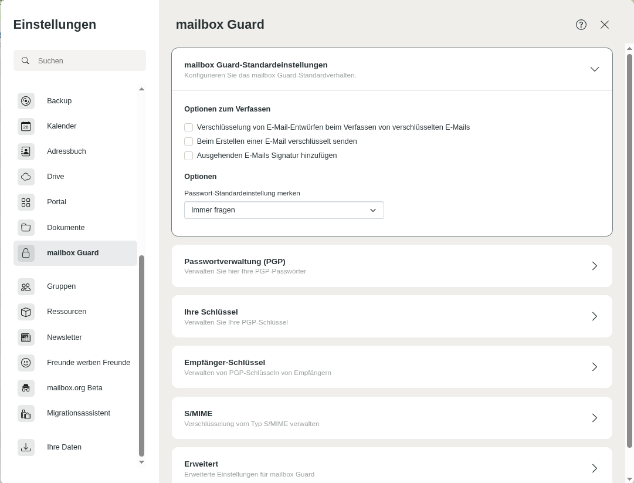Image resolution: width=634 pixels, height=483 pixels.
Task: Click the main panel scrollbar thumb
Action: tap(629, 251)
